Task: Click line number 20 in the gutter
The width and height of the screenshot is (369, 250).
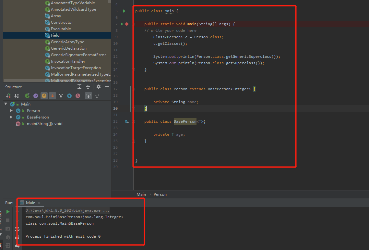Action: (x=115, y=109)
